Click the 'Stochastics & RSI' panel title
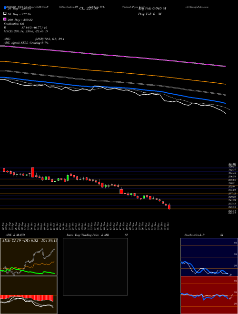This screenshot has width=238, height=314. pyautogui.click(x=204, y=235)
